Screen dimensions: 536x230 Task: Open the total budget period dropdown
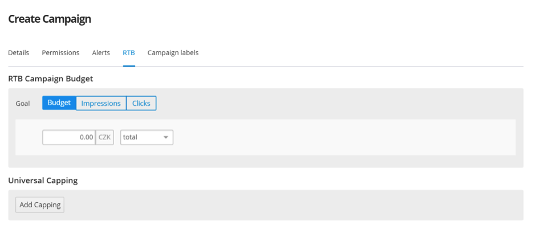(x=147, y=137)
